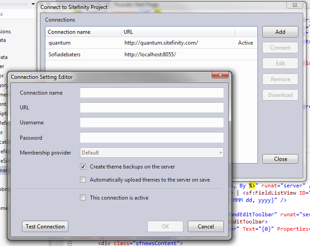Open the Membership provider dropdown
The height and width of the screenshot is (246, 310).
(x=151, y=153)
